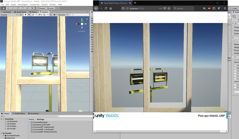
Task: Collapse the Favorites tree section
Action: 1,119
